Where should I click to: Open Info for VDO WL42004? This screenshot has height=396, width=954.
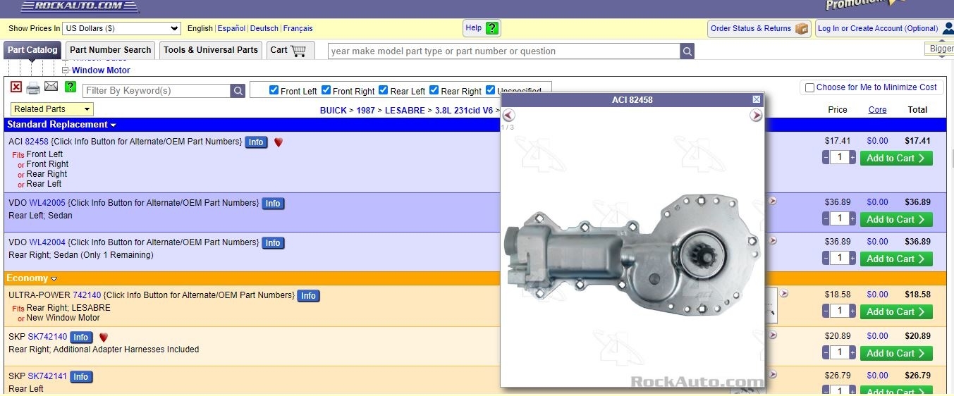273,243
